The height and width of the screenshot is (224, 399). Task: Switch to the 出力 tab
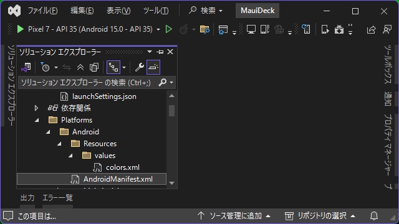tap(27, 198)
